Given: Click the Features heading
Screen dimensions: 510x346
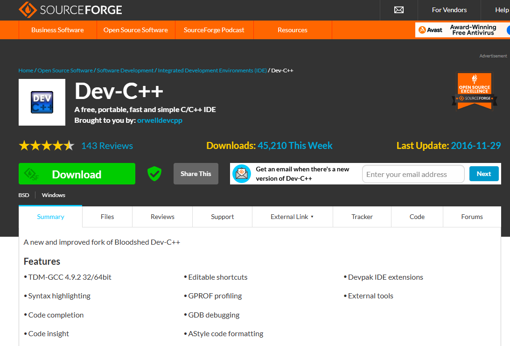Looking at the screenshot, I should click(42, 261).
